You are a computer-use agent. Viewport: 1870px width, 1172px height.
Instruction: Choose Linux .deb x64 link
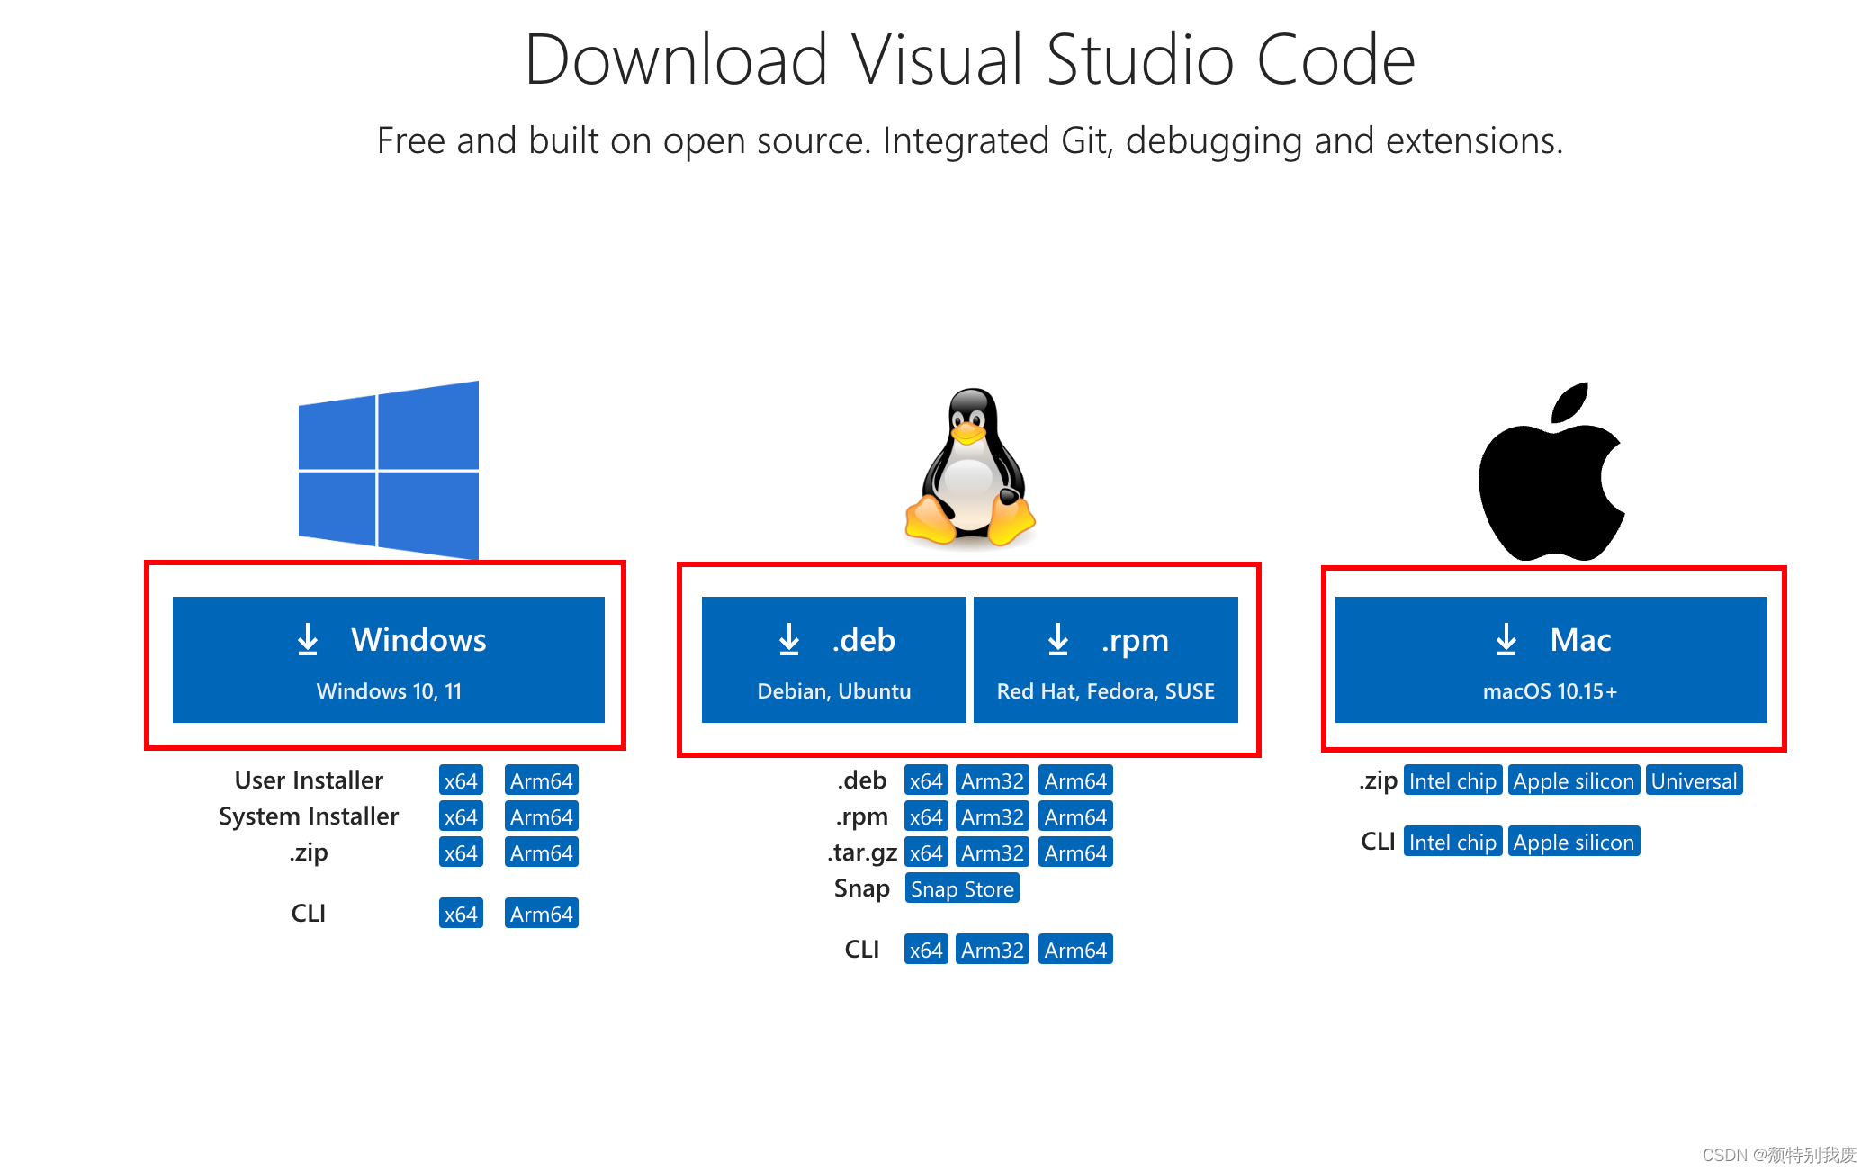(926, 780)
